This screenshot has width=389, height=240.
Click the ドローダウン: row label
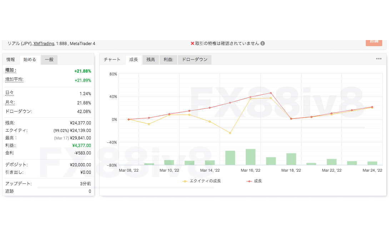tap(19, 111)
